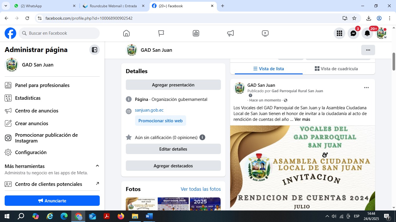The image size is (396, 222).
Task: Click the Ads megaphone icon in top bar
Action: tap(230, 33)
